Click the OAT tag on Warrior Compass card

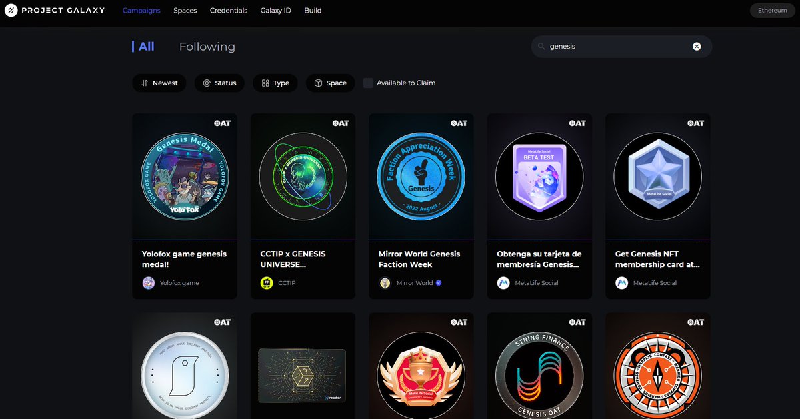click(x=695, y=322)
